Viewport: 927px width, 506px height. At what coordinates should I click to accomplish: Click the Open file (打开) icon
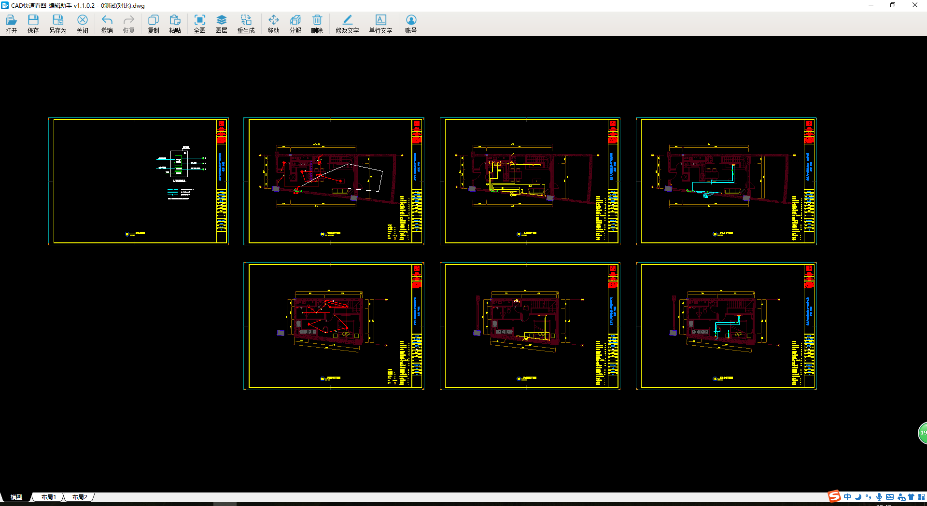(11, 23)
